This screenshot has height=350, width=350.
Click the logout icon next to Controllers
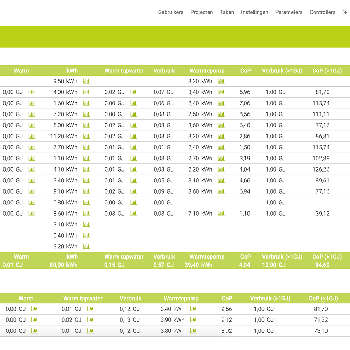[345, 12]
